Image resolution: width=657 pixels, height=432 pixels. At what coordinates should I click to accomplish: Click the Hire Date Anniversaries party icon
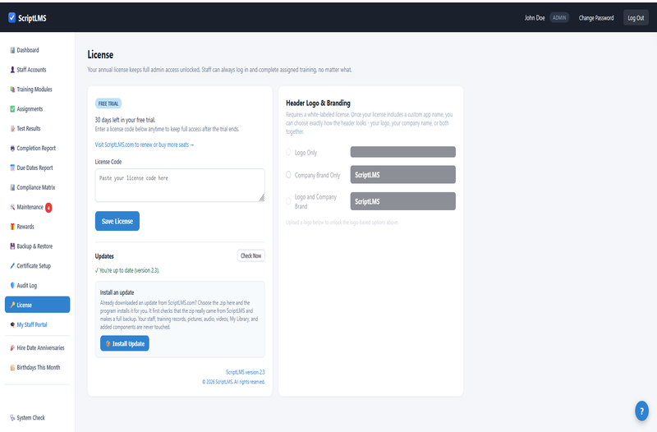tap(12, 347)
